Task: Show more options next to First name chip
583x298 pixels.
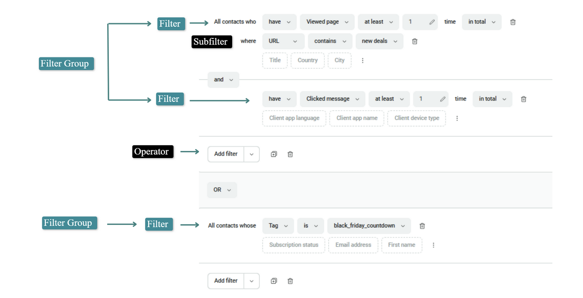Action: [433, 245]
